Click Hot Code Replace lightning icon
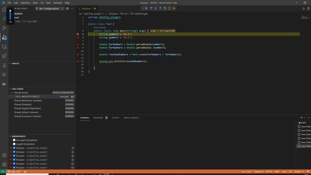Screen dimensions: 311x175 (x=174, y=8)
